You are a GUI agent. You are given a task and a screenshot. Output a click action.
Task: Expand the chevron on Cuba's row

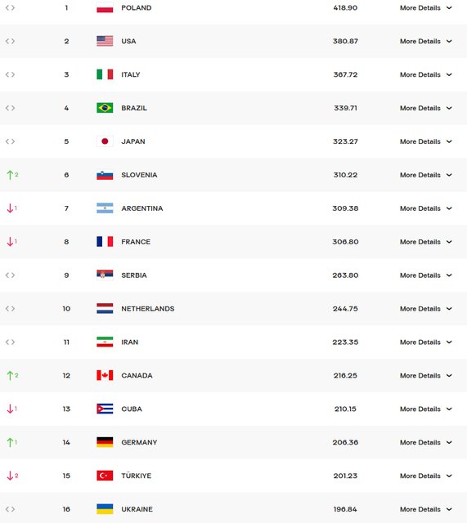pos(449,409)
